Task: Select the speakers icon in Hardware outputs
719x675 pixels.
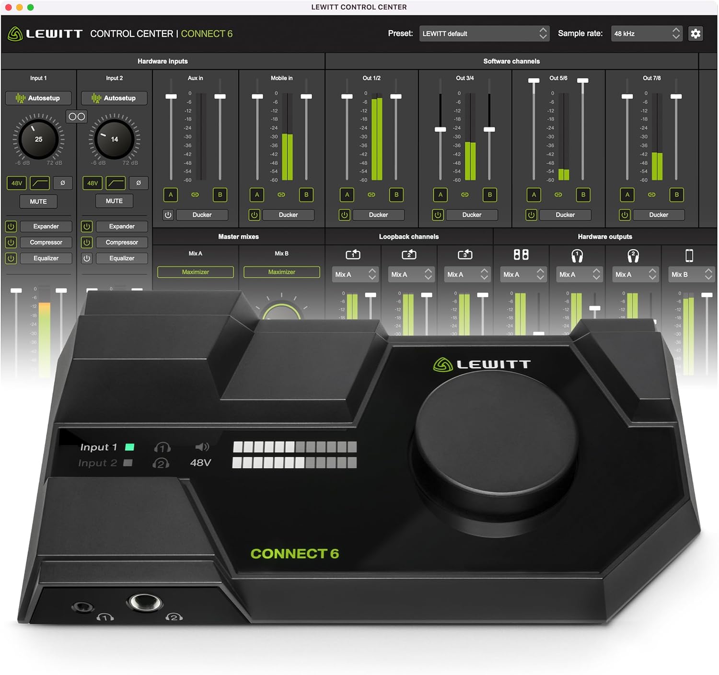Action: [x=522, y=255]
